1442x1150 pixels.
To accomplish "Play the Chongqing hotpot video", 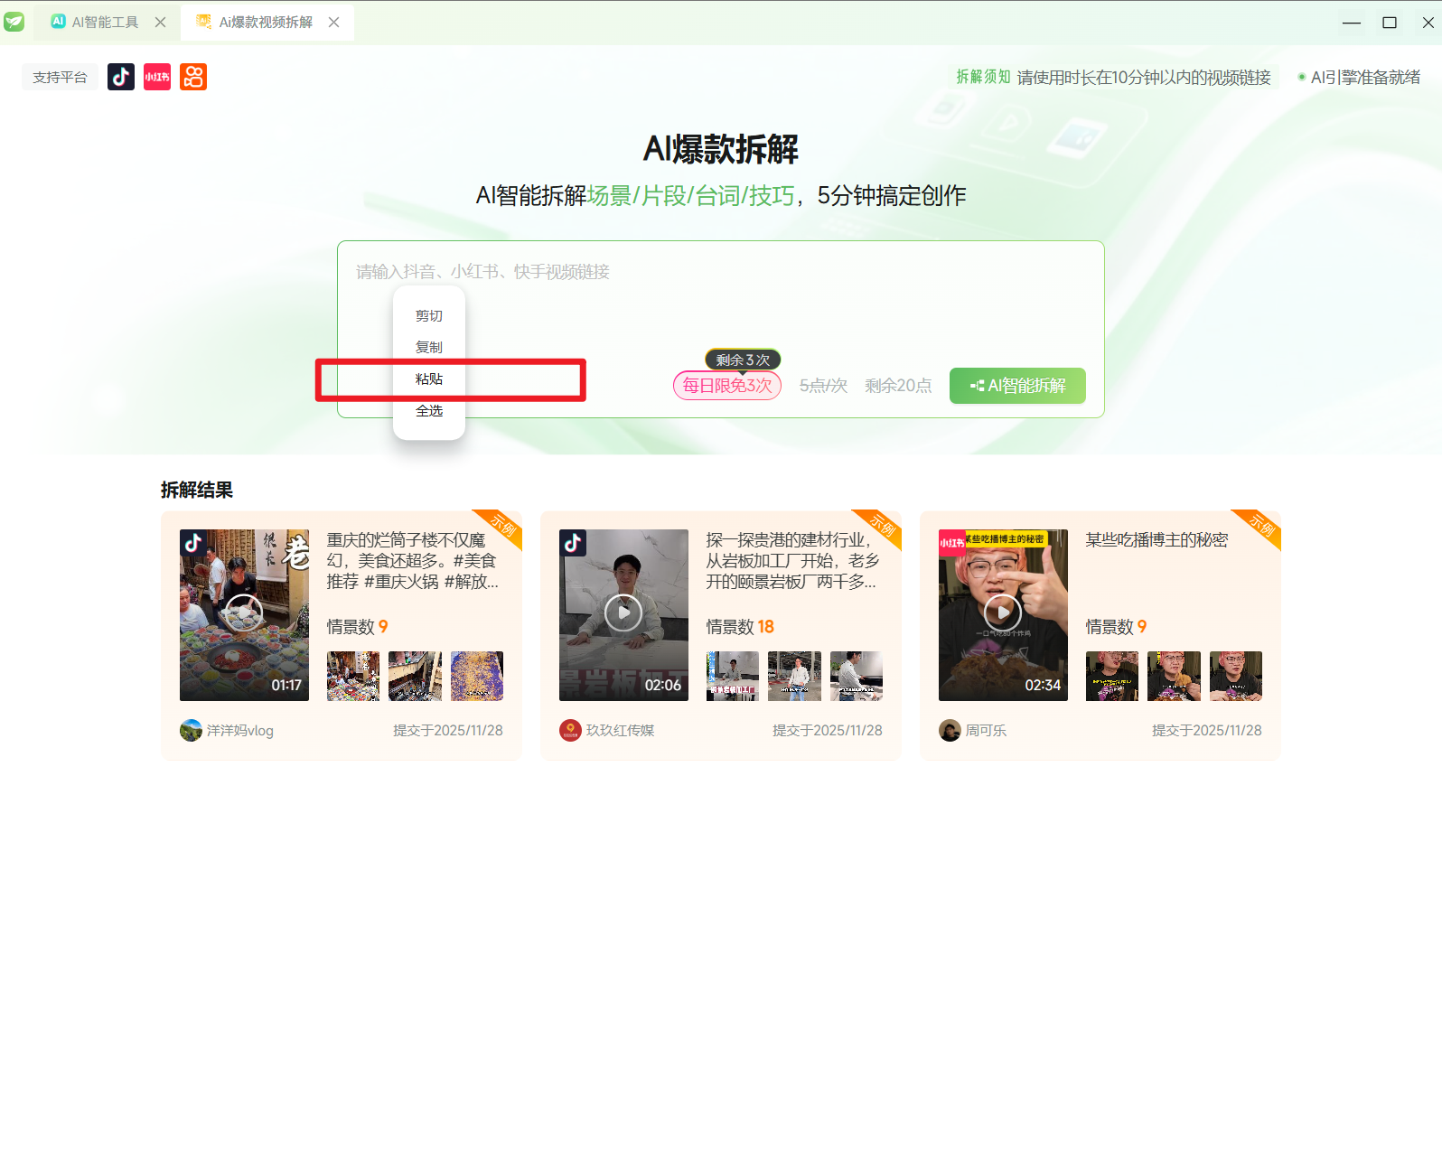I will coord(244,613).
